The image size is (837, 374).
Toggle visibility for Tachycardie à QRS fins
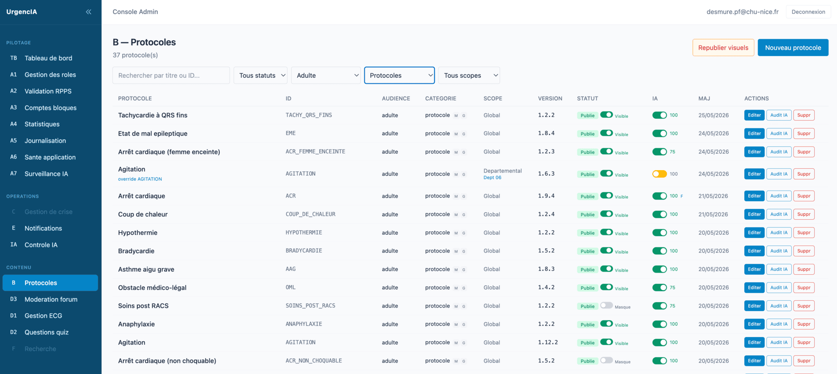pos(606,115)
